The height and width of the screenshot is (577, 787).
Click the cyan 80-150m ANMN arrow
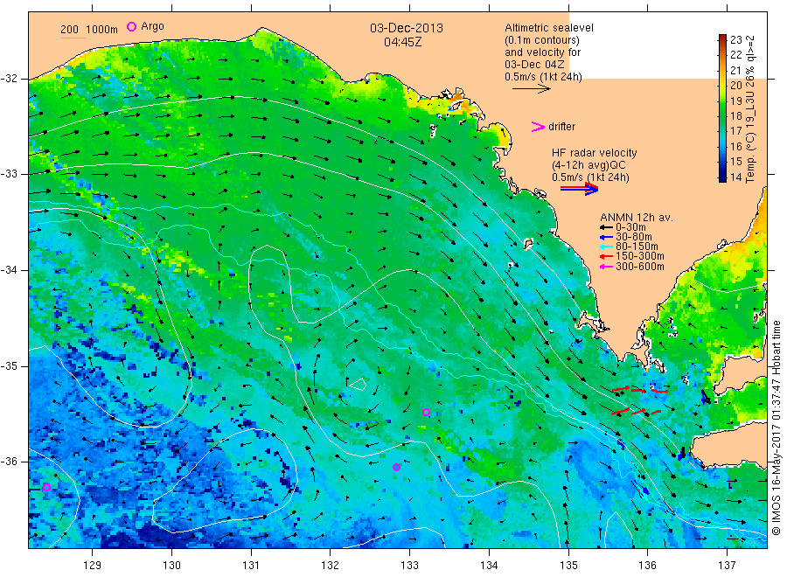tap(606, 247)
